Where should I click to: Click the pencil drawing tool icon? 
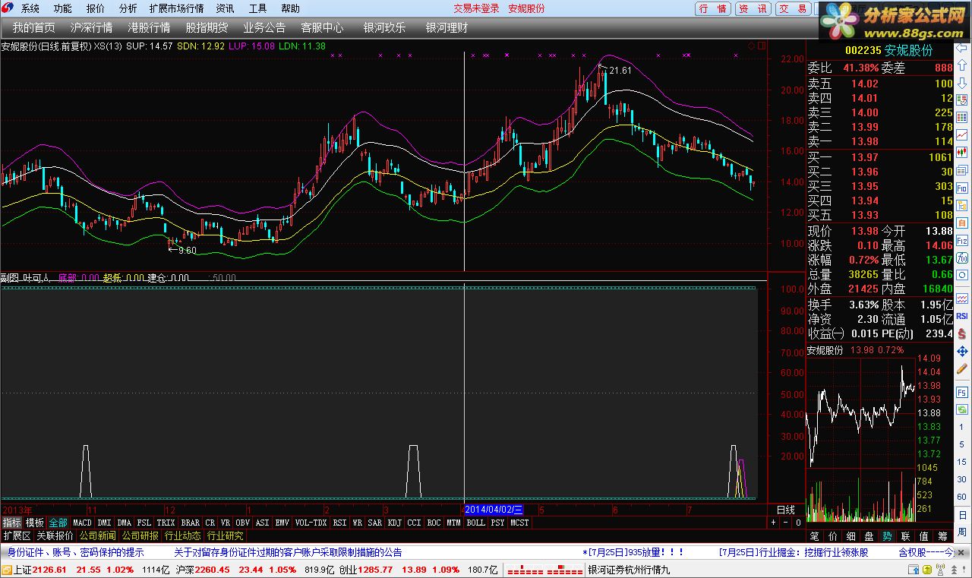coord(961,368)
